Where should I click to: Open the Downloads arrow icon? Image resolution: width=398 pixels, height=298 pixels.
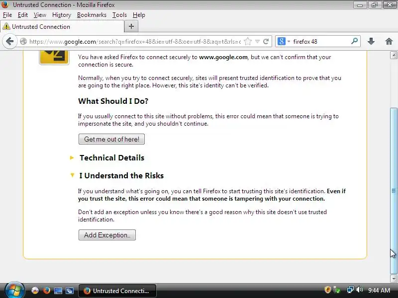[371, 41]
